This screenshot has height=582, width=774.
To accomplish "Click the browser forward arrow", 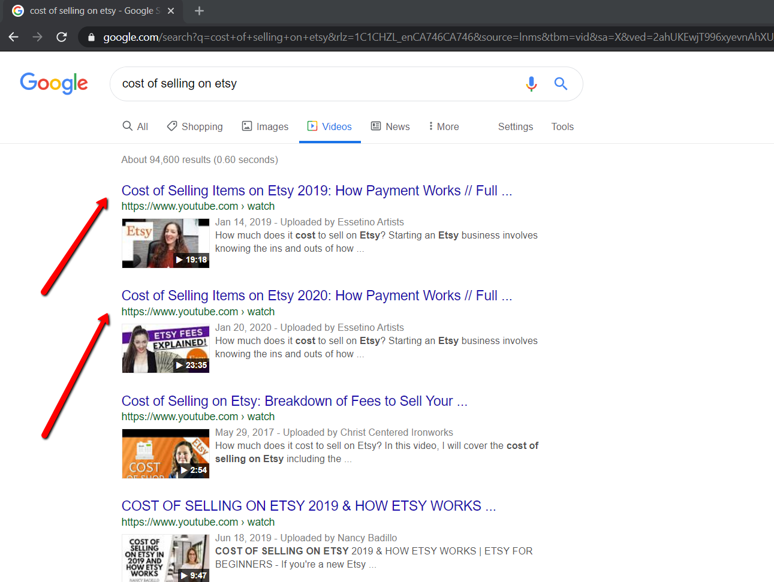I will coord(37,37).
